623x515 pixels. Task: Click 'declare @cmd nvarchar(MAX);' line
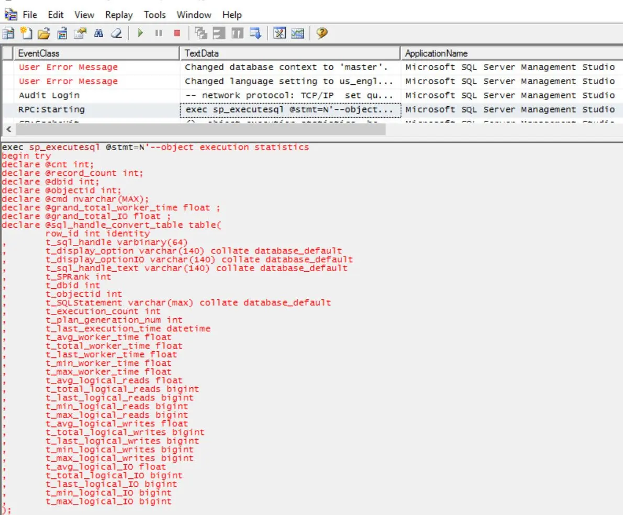[x=75, y=199]
